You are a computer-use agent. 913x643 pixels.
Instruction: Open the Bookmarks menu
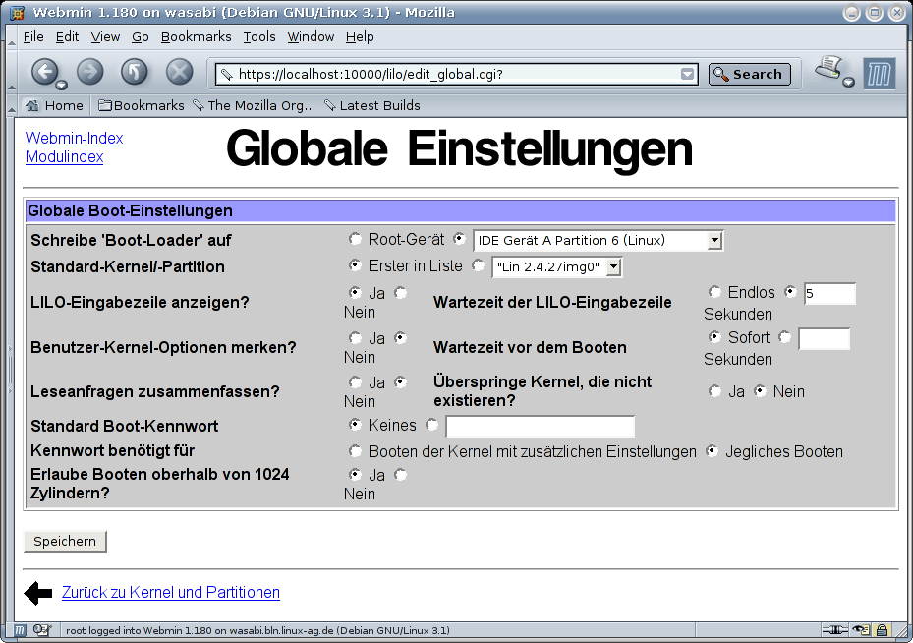pos(197,36)
